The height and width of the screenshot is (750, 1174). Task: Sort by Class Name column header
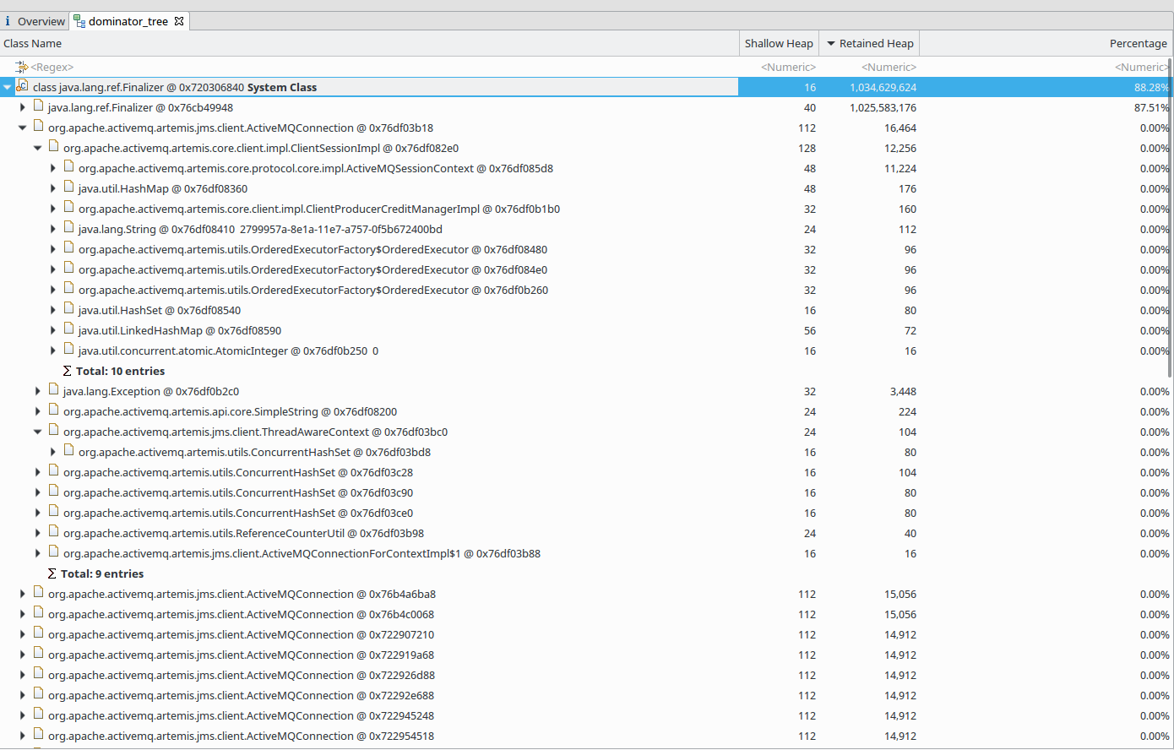click(369, 43)
